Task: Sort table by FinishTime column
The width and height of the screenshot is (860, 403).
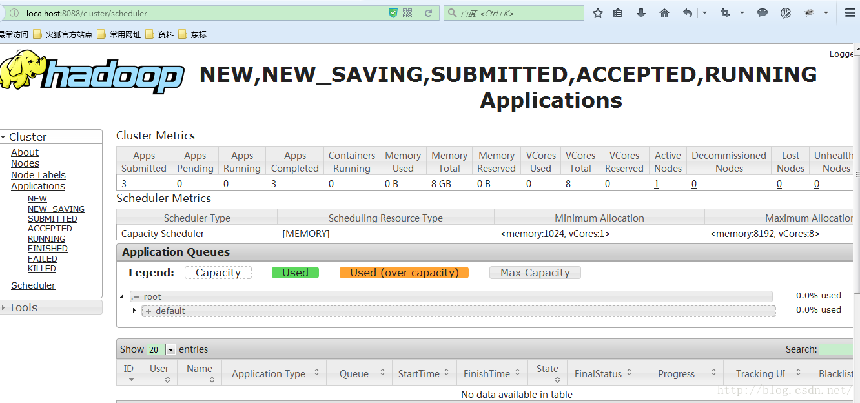Action: tap(492, 373)
